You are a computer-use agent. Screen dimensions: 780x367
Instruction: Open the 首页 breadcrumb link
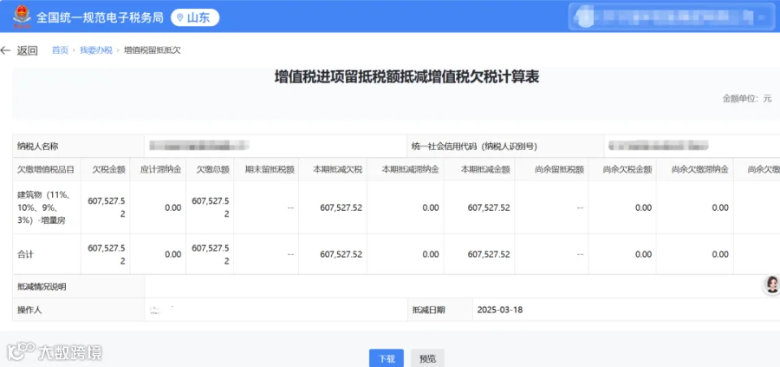click(x=60, y=50)
